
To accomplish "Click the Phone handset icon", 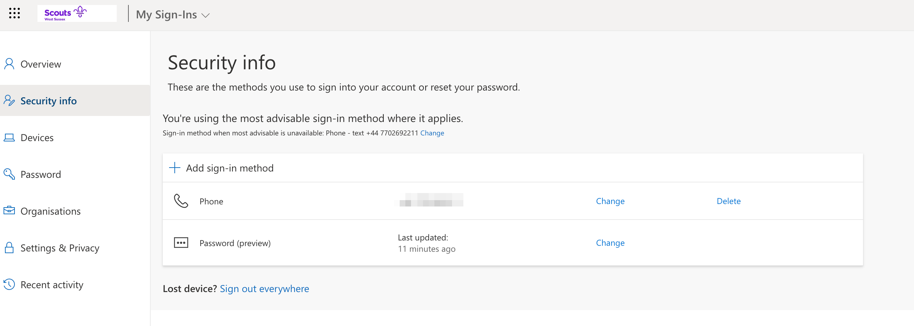I will tap(181, 201).
